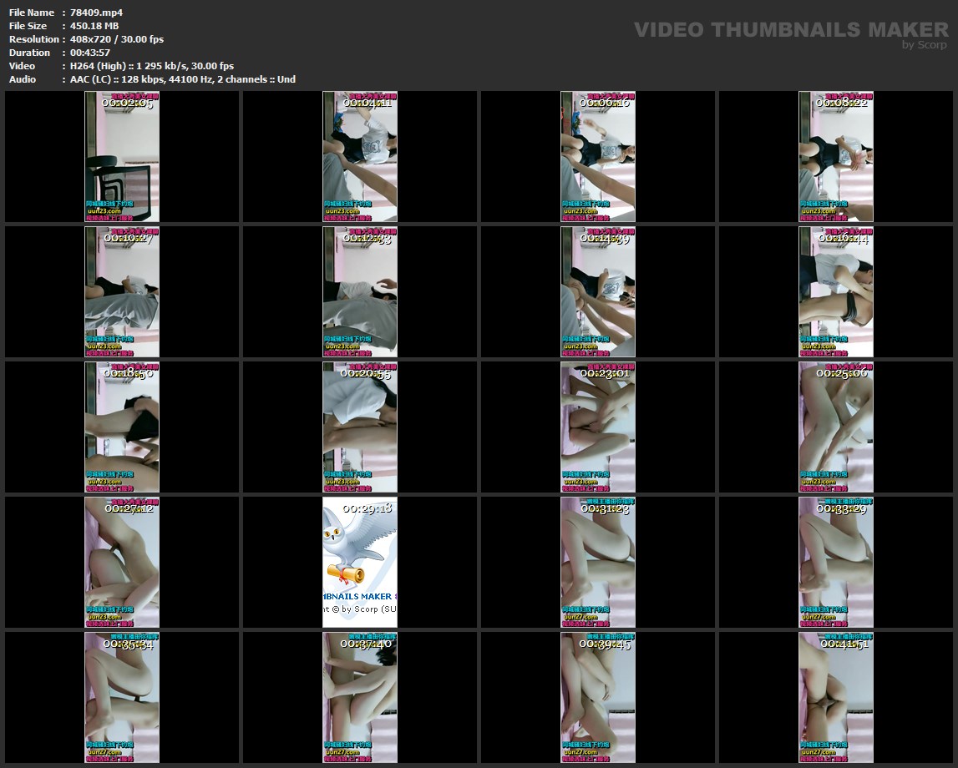958x768 pixels.
Task: Click the Duration value 00:43:57
Action: point(90,53)
